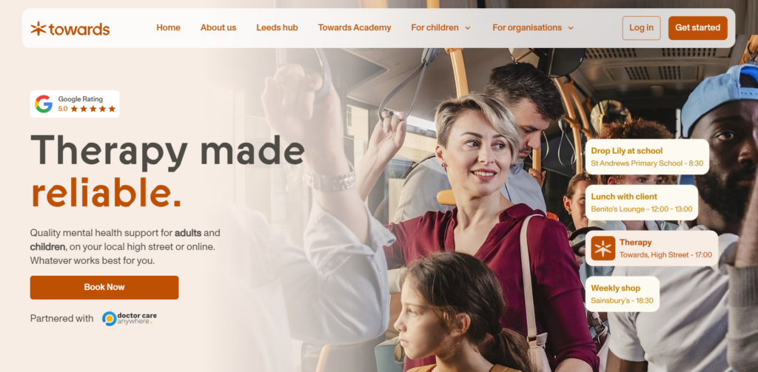
Task: Navigate to Leeds hub
Action: (277, 28)
